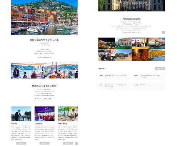Screen dimensions: 177x146
Task: Click the gray button under Profile text
Action: point(21,143)
